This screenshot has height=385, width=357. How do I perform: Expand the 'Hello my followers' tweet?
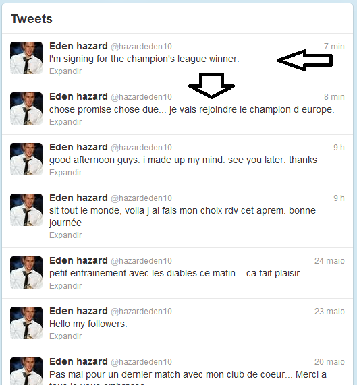[65, 336]
